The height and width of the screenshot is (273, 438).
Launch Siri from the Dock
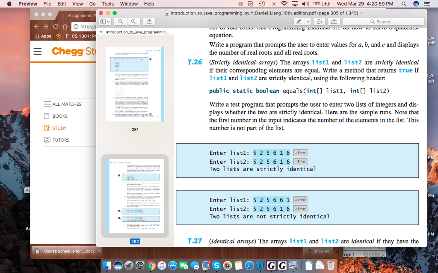118,265
